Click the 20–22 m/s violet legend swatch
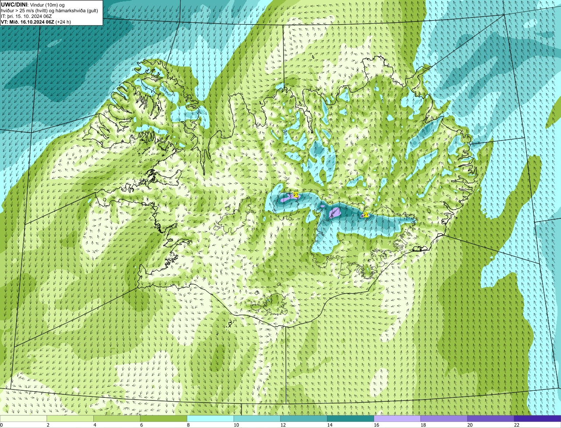 [491, 419]
